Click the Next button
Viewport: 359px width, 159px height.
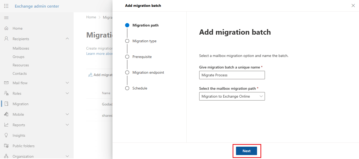(x=246, y=151)
